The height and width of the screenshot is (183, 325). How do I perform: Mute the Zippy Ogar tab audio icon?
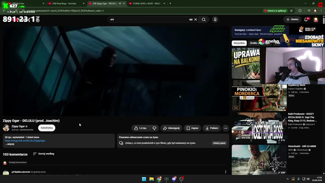[120, 4]
